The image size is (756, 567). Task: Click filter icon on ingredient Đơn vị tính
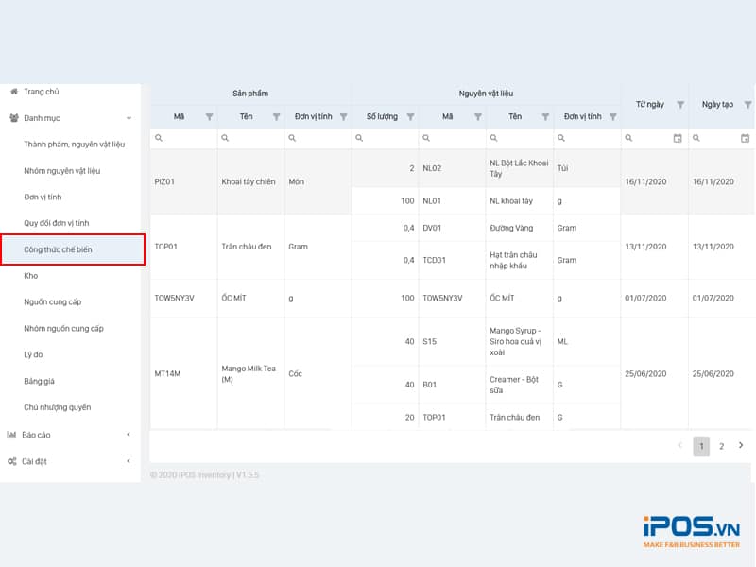pyautogui.click(x=613, y=117)
